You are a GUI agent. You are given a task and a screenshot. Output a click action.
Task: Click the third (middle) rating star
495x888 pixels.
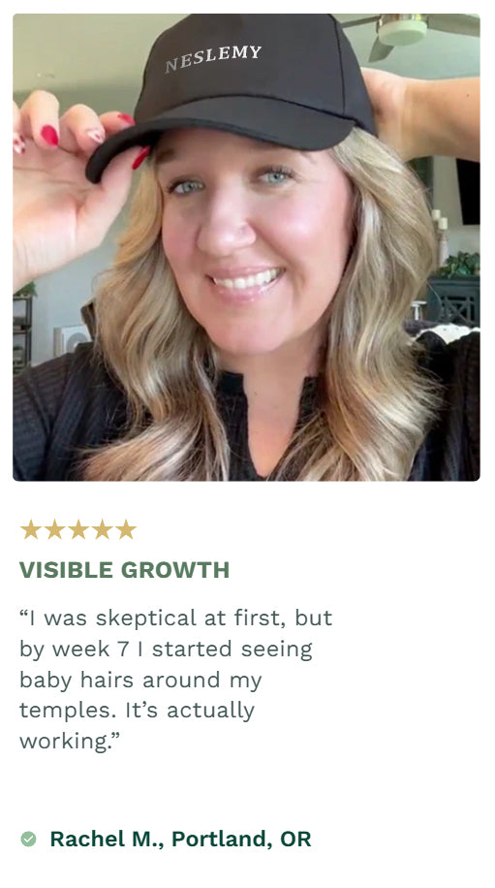click(78, 529)
